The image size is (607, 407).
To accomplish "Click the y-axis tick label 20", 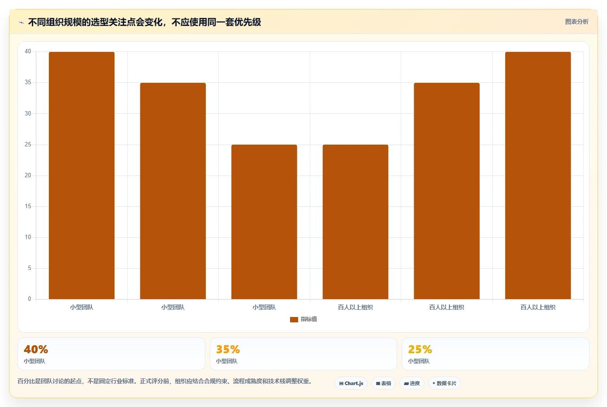I will coord(28,176).
